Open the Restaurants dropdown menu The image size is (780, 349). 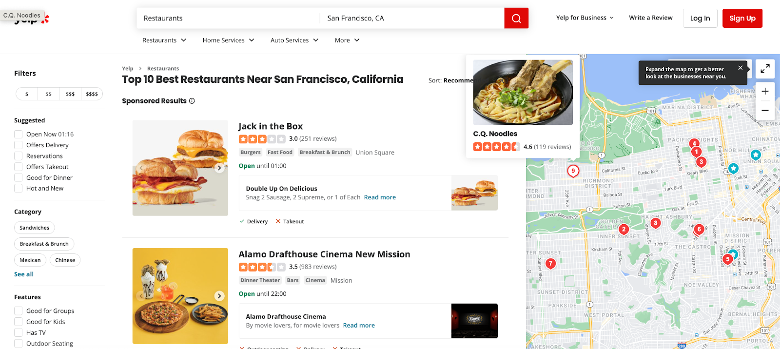pyautogui.click(x=164, y=40)
